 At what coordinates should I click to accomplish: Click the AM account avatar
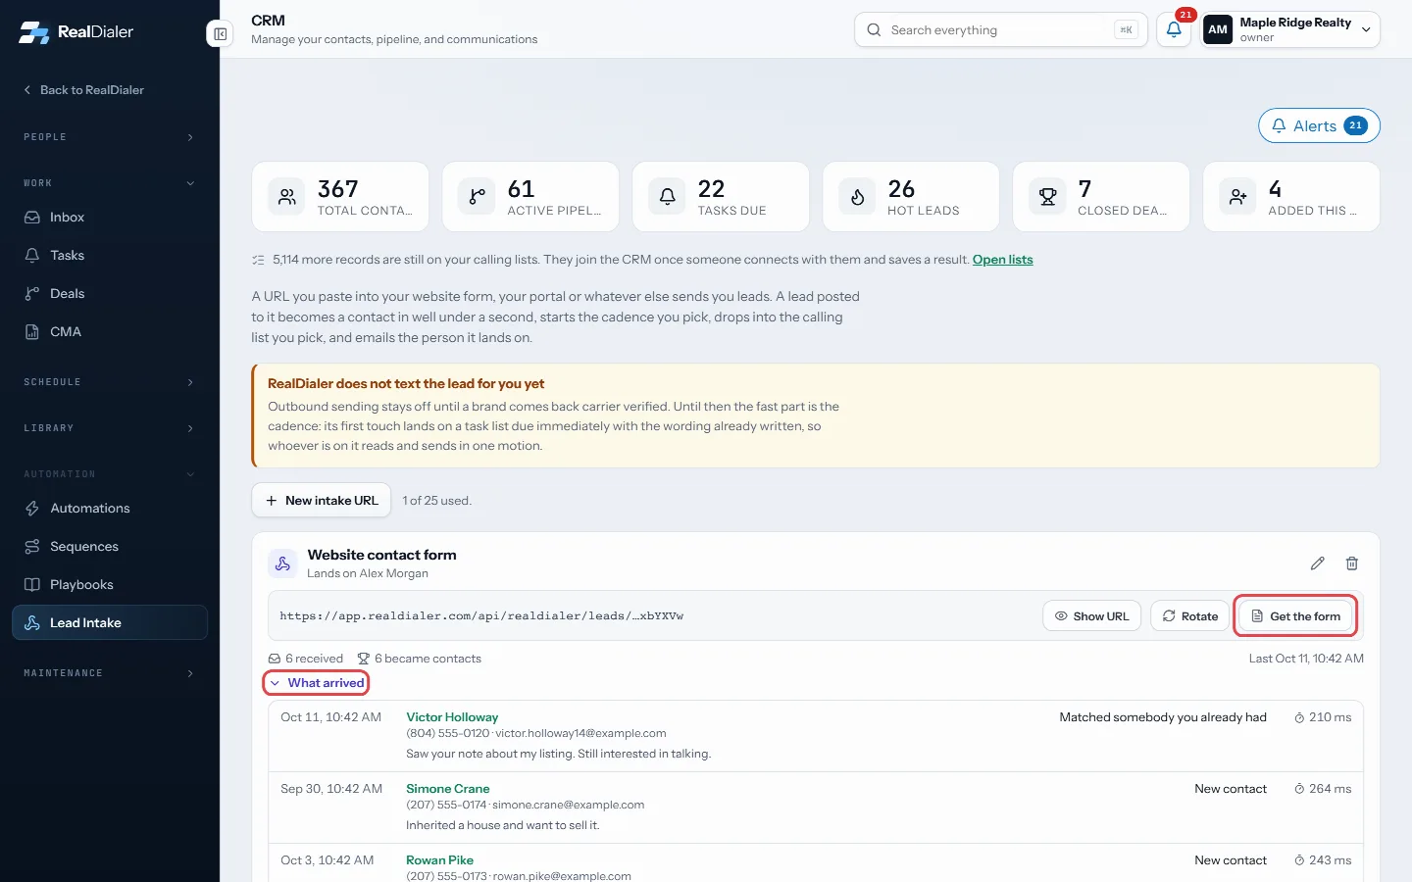point(1218,29)
